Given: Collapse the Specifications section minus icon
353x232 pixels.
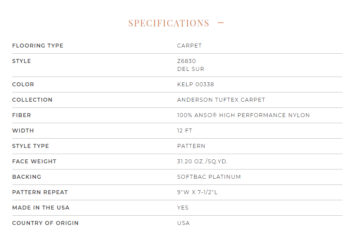Looking at the screenshot, I should (x=221, y=23).
